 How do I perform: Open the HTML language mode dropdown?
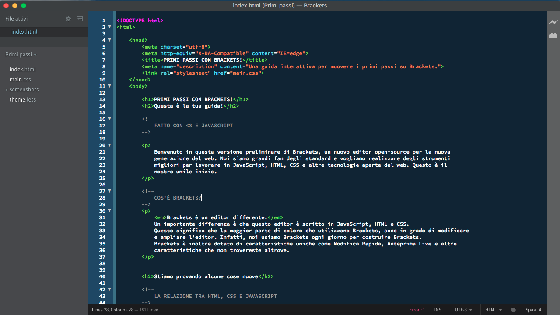click(x=493, y=310)
